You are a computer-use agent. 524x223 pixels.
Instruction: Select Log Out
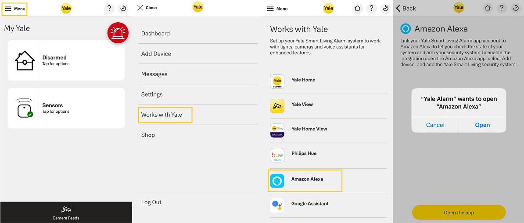pos(151,202)
